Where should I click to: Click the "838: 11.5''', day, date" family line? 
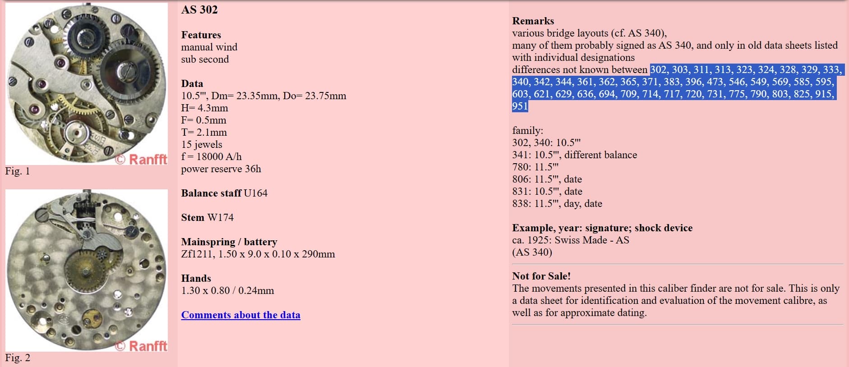pos(557,203)
